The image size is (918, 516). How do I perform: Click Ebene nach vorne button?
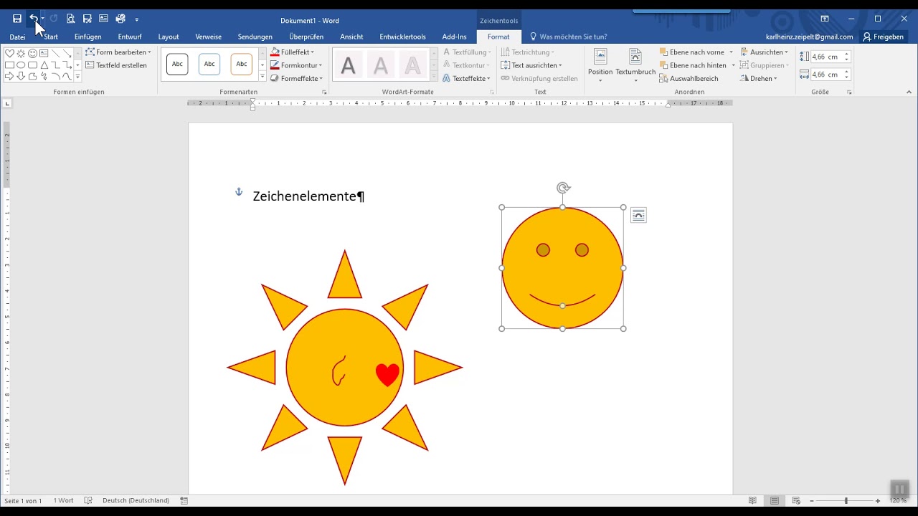pos(692,52)
